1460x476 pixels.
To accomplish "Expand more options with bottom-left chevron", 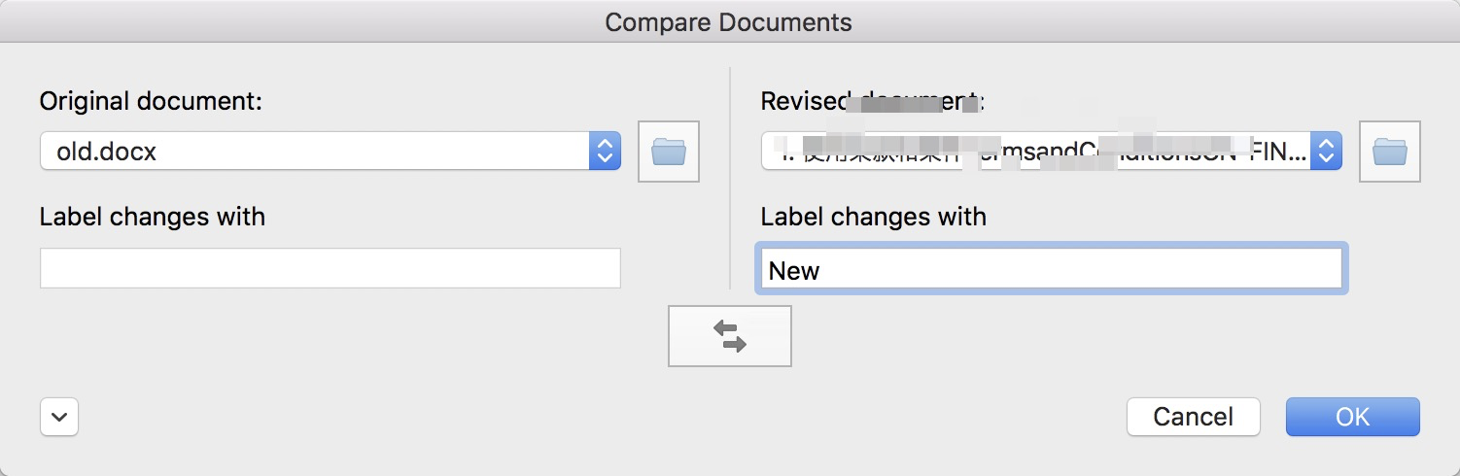I will pyautogui.click(x=59, y=417).
